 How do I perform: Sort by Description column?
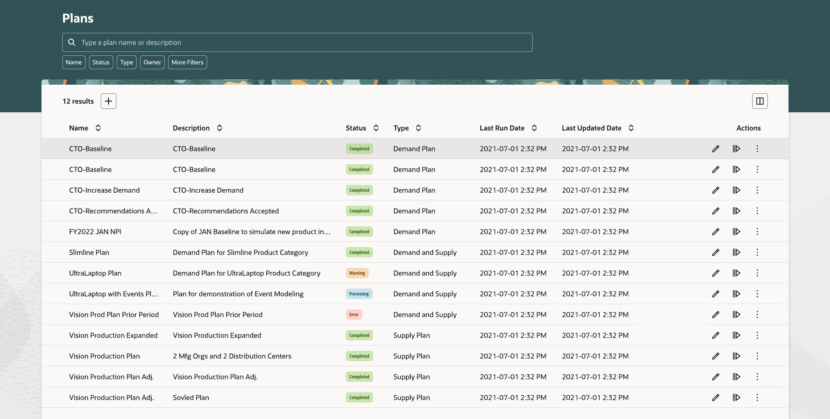click(220, 128)
